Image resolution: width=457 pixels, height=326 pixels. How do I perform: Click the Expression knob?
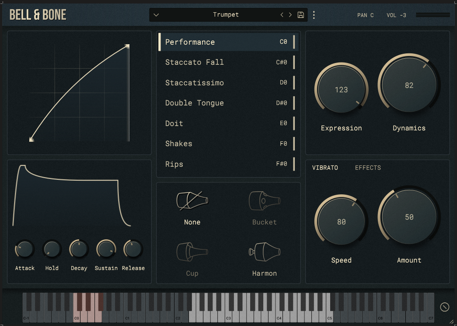click(341, 90)
